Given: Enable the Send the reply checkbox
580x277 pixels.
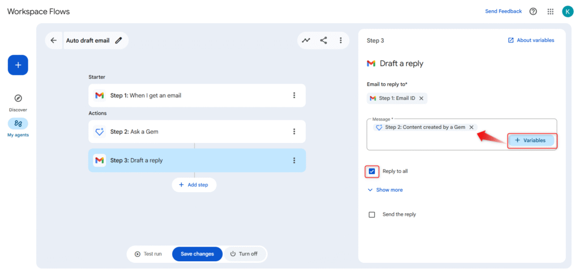Looking at the screenshot, I should coord(372,215).
